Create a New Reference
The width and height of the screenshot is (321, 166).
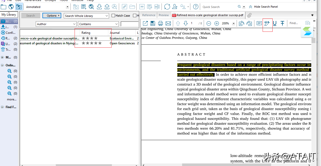click(x=84, y=7)
